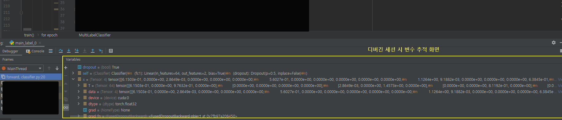The height and width of the screenshot is (120, 562).
Task: Click the Step Out debugger icon
Action: 93,51
